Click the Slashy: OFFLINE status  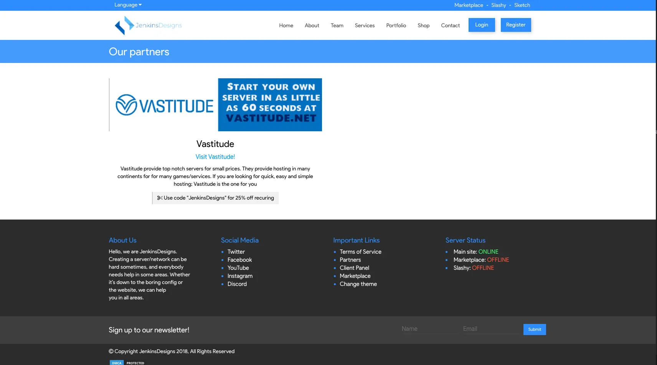click(474, 268)
